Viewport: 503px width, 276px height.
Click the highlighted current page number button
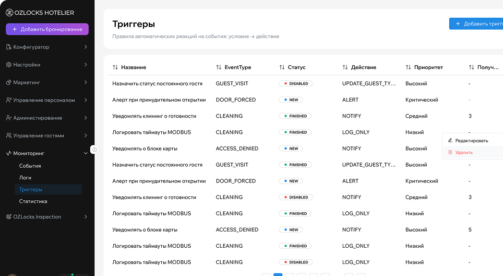tap(278, 275)
